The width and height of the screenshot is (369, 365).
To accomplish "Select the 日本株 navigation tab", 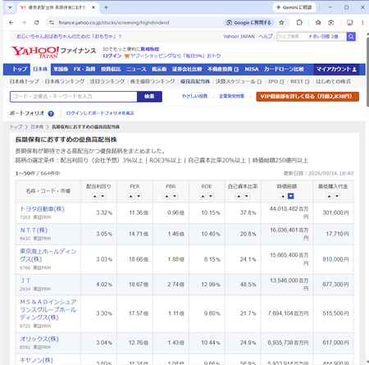I will [x=40, y=70].
